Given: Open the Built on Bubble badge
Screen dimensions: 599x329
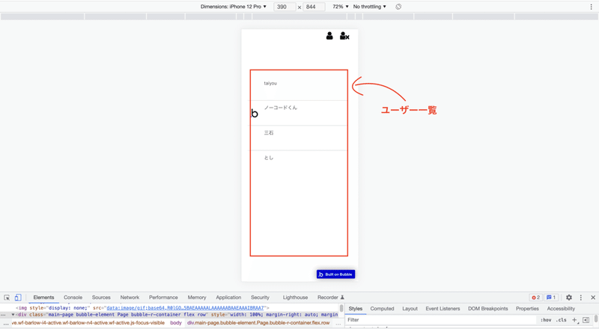Looking at the screenshot, I should click(x=335, y=274).
